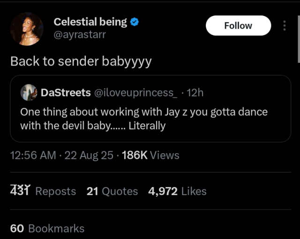View the 186K Views analytics
The height and width of the screenshot is (239, 300).
150,155
